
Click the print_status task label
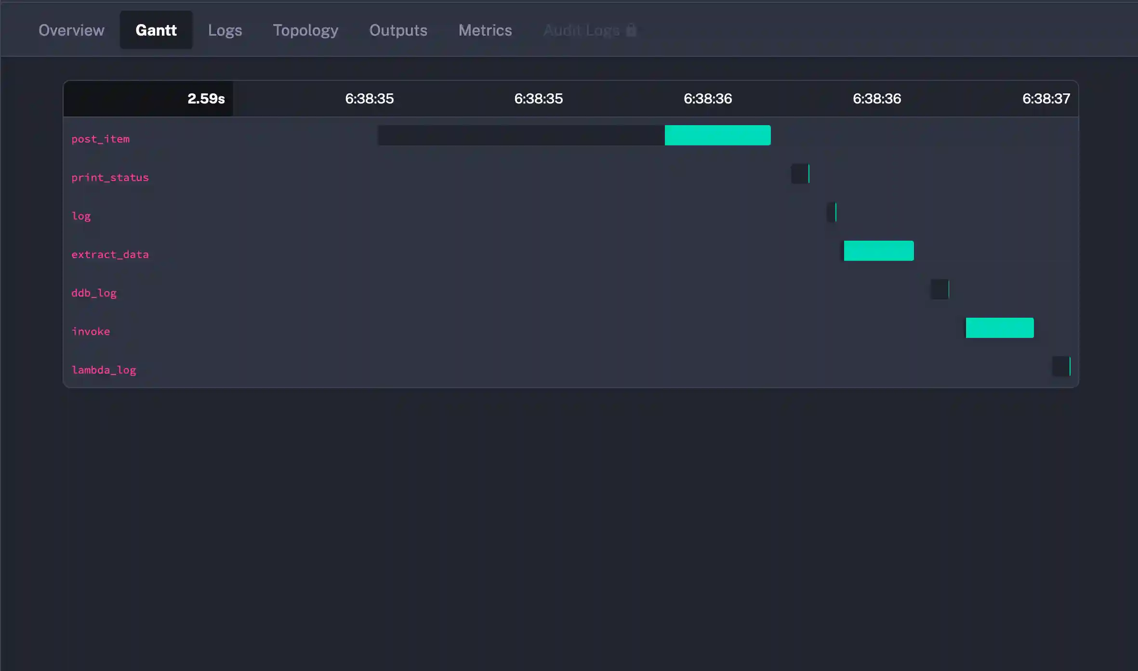[x=110, y=178]
